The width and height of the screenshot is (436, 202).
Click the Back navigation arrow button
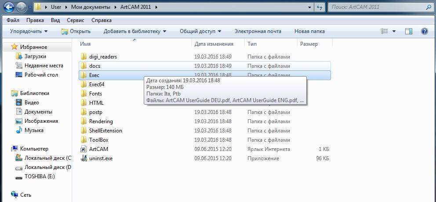coord(9,7)
